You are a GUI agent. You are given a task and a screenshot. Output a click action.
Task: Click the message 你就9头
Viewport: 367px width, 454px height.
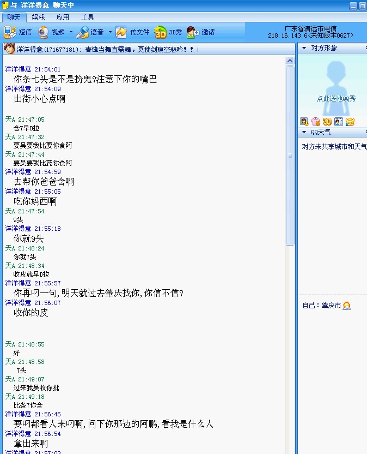(29, 238)
